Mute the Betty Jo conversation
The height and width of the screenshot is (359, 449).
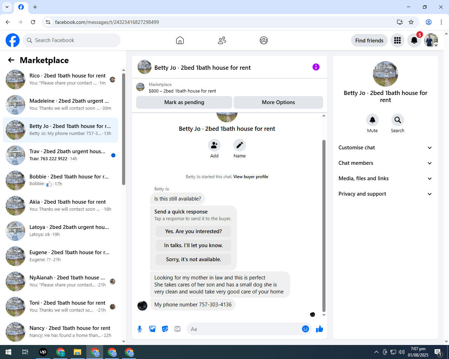[373, 120]
